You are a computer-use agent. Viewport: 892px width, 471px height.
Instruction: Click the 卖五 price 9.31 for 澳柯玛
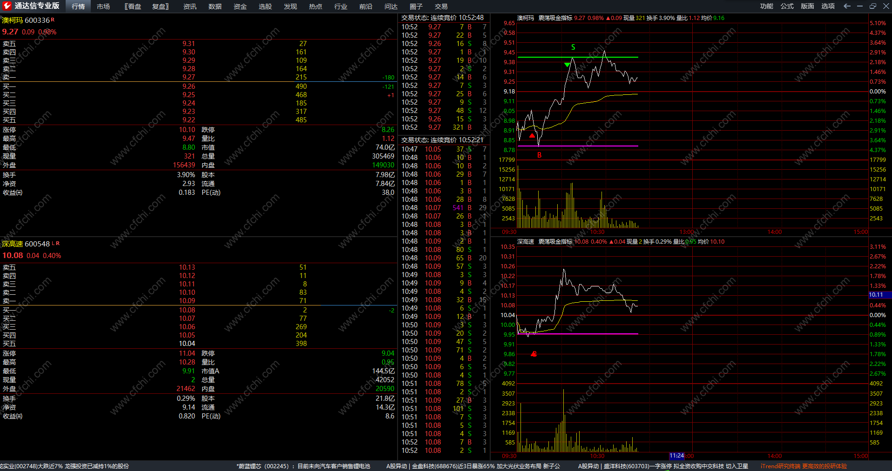click(x=189, y=44)
